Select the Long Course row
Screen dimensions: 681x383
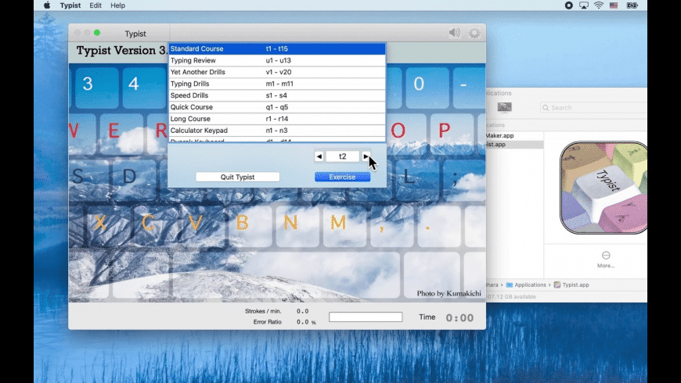277,119
